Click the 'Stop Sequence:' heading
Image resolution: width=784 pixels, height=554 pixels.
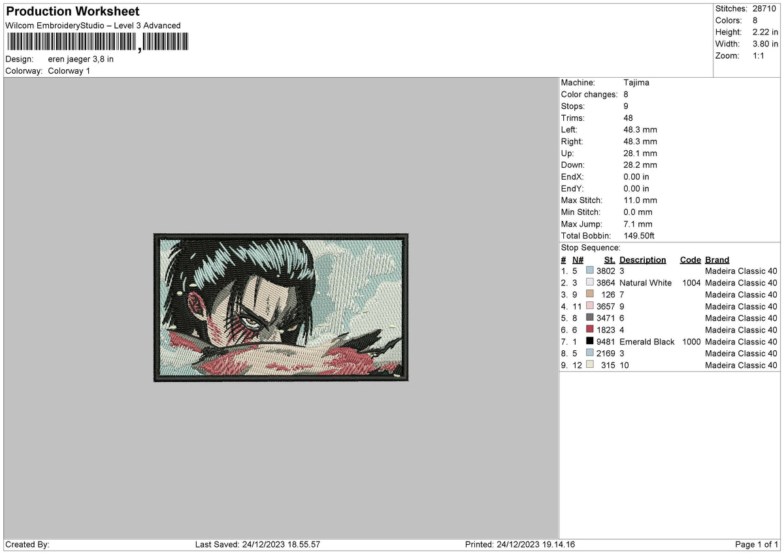(x=591, y=248)
